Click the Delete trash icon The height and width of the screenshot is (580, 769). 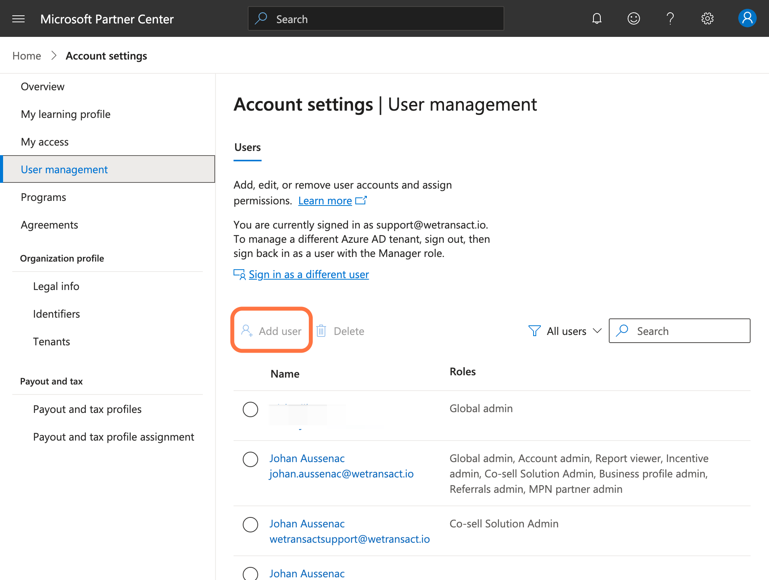(321, 331)
